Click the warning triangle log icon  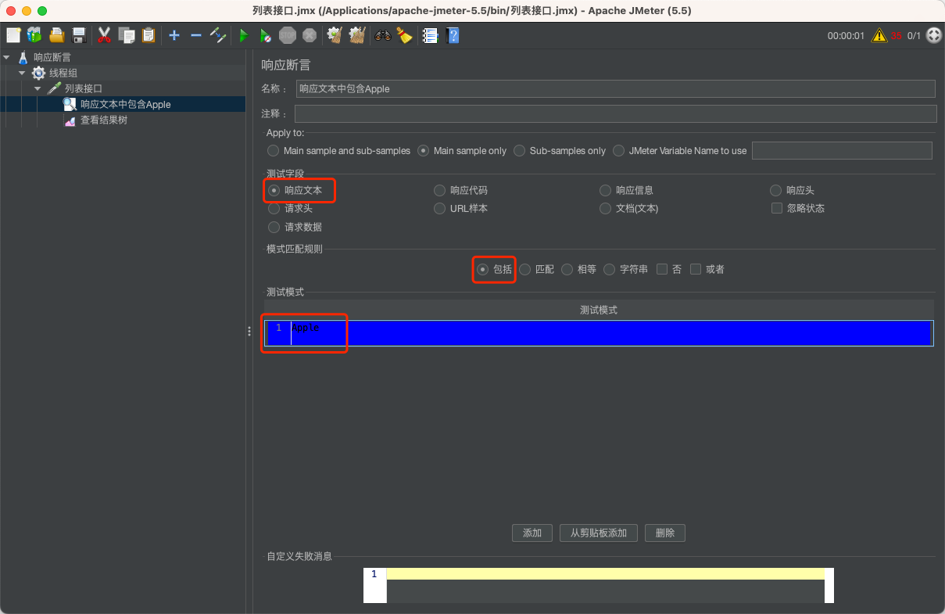[x=879, y=35]
